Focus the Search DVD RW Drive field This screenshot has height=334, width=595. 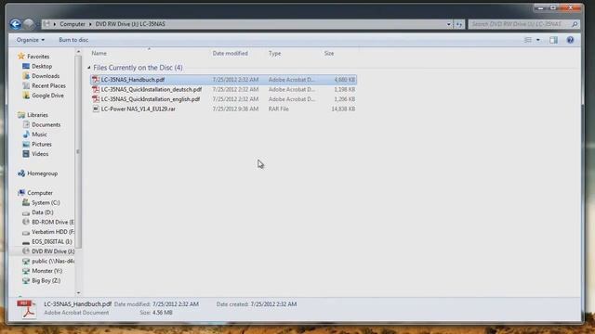(x=519, y=24)
